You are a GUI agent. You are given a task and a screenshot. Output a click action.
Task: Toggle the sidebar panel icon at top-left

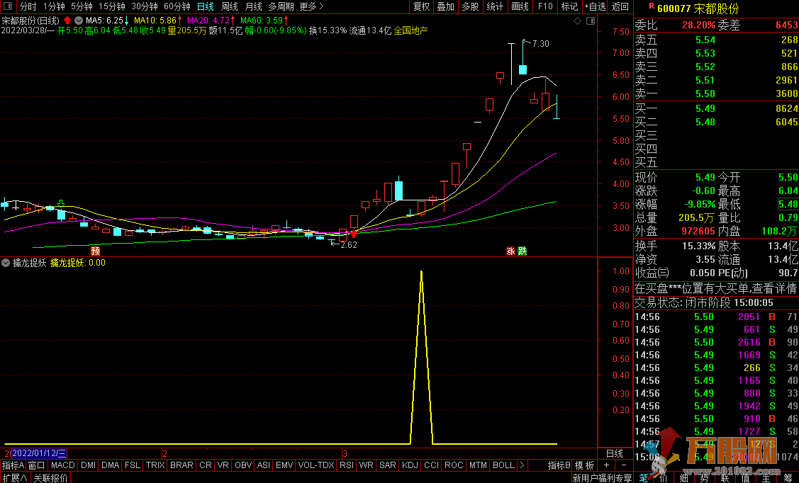8,6
